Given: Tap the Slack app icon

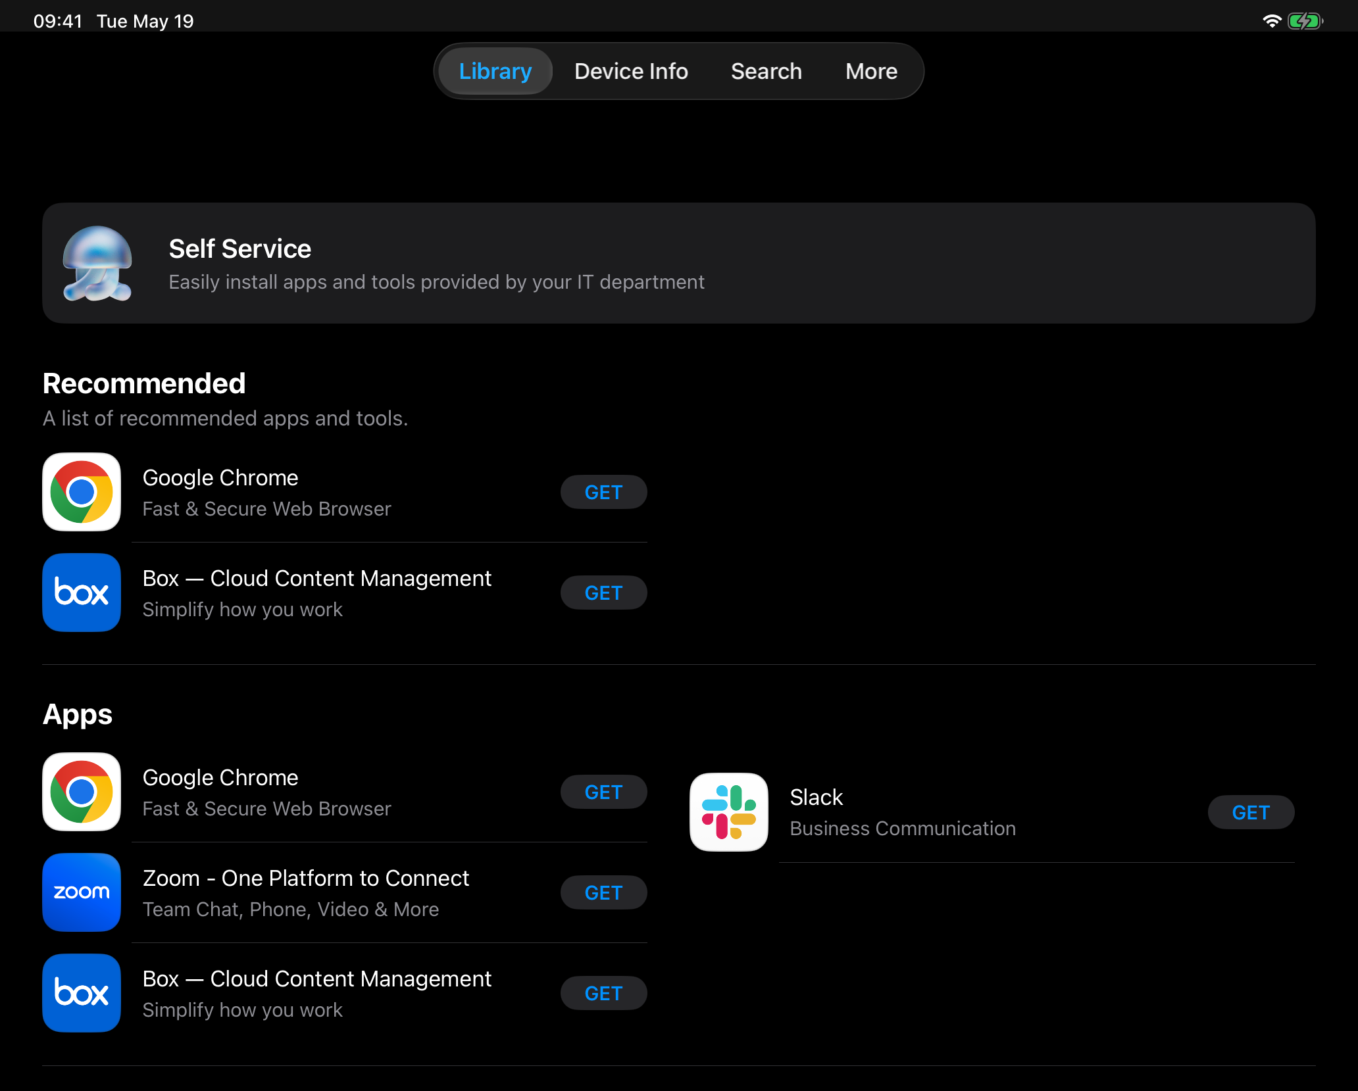Looking at the screenshot, I should coord(729,812).
